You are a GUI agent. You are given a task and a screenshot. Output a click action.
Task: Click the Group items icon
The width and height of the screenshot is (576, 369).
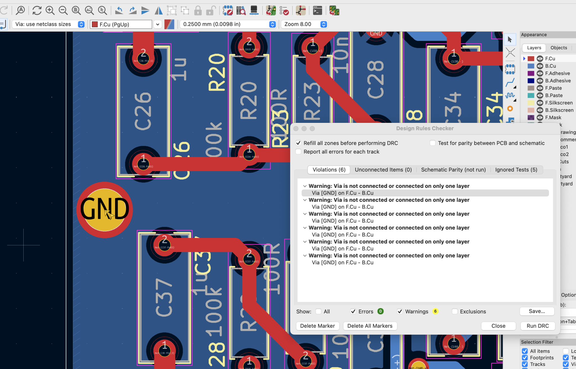click(x=172, y=11)
